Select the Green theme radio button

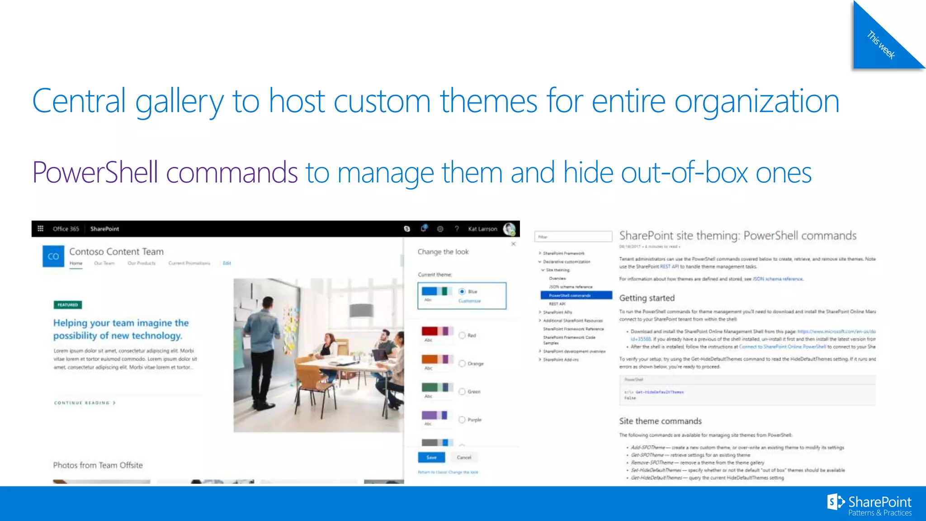tap(462, 392)
